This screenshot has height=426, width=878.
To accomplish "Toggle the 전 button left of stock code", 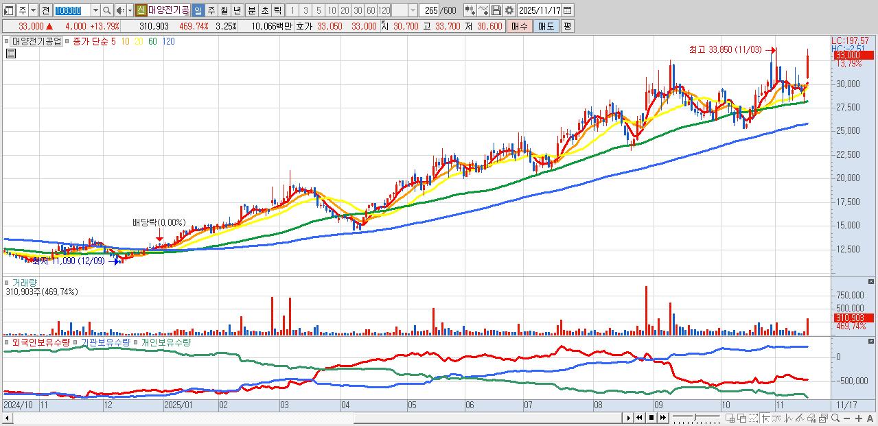I will tap(45, 10).
